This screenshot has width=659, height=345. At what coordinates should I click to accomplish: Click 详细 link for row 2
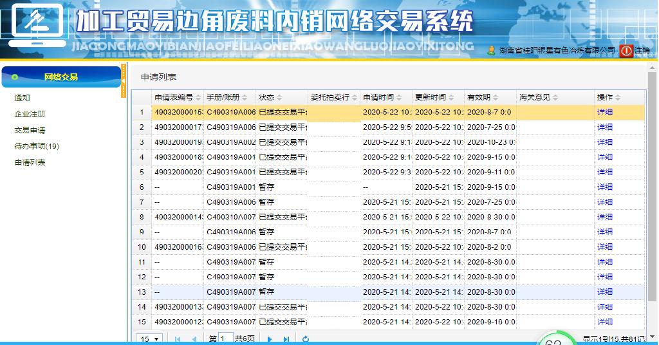point(605,127)
